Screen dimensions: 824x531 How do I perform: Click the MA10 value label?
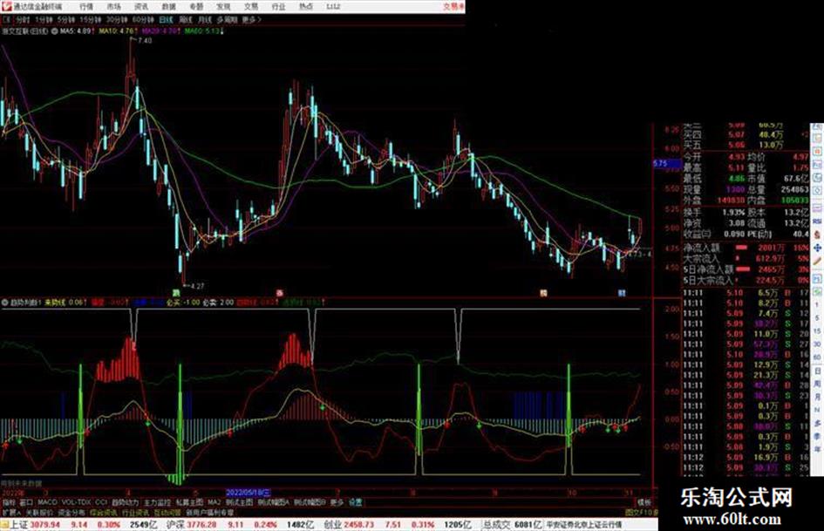[x=117, y=31]
